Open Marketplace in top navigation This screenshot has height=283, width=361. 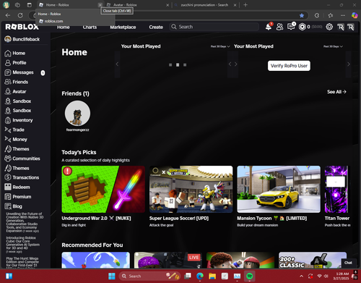click(123, 27)
